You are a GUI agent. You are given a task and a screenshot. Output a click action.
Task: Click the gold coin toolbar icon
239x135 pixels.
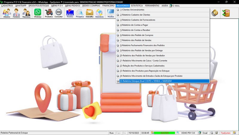point(215,13)
